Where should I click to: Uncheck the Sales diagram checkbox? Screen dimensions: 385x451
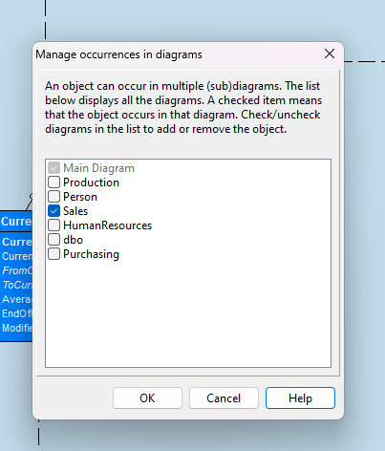pyautogui.click(x=53, y=211)
